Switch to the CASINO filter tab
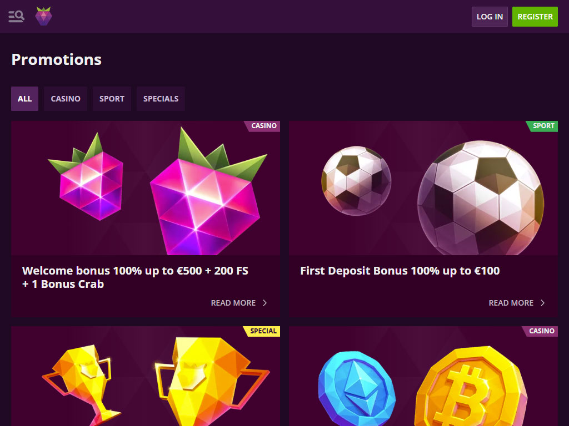Image resolution: width=569 pixels, height=426 pixels. 66,99
